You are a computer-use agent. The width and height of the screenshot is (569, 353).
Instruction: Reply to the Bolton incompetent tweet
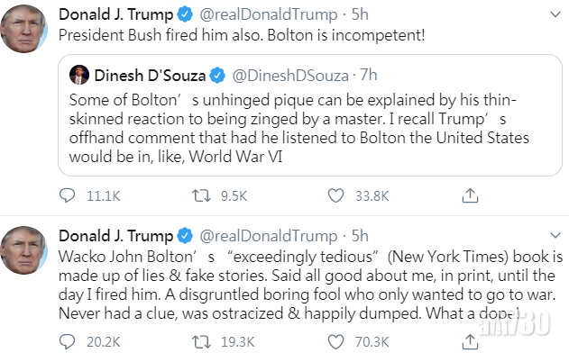(67, 195)
